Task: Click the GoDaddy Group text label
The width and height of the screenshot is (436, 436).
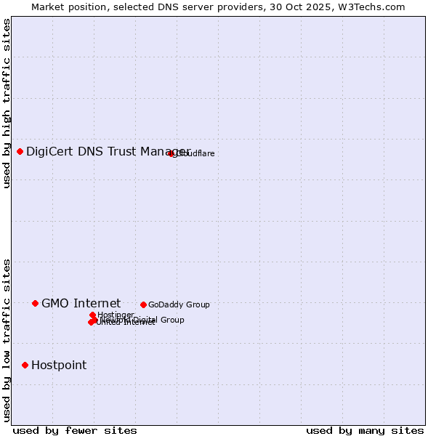Action: (179, 304)
